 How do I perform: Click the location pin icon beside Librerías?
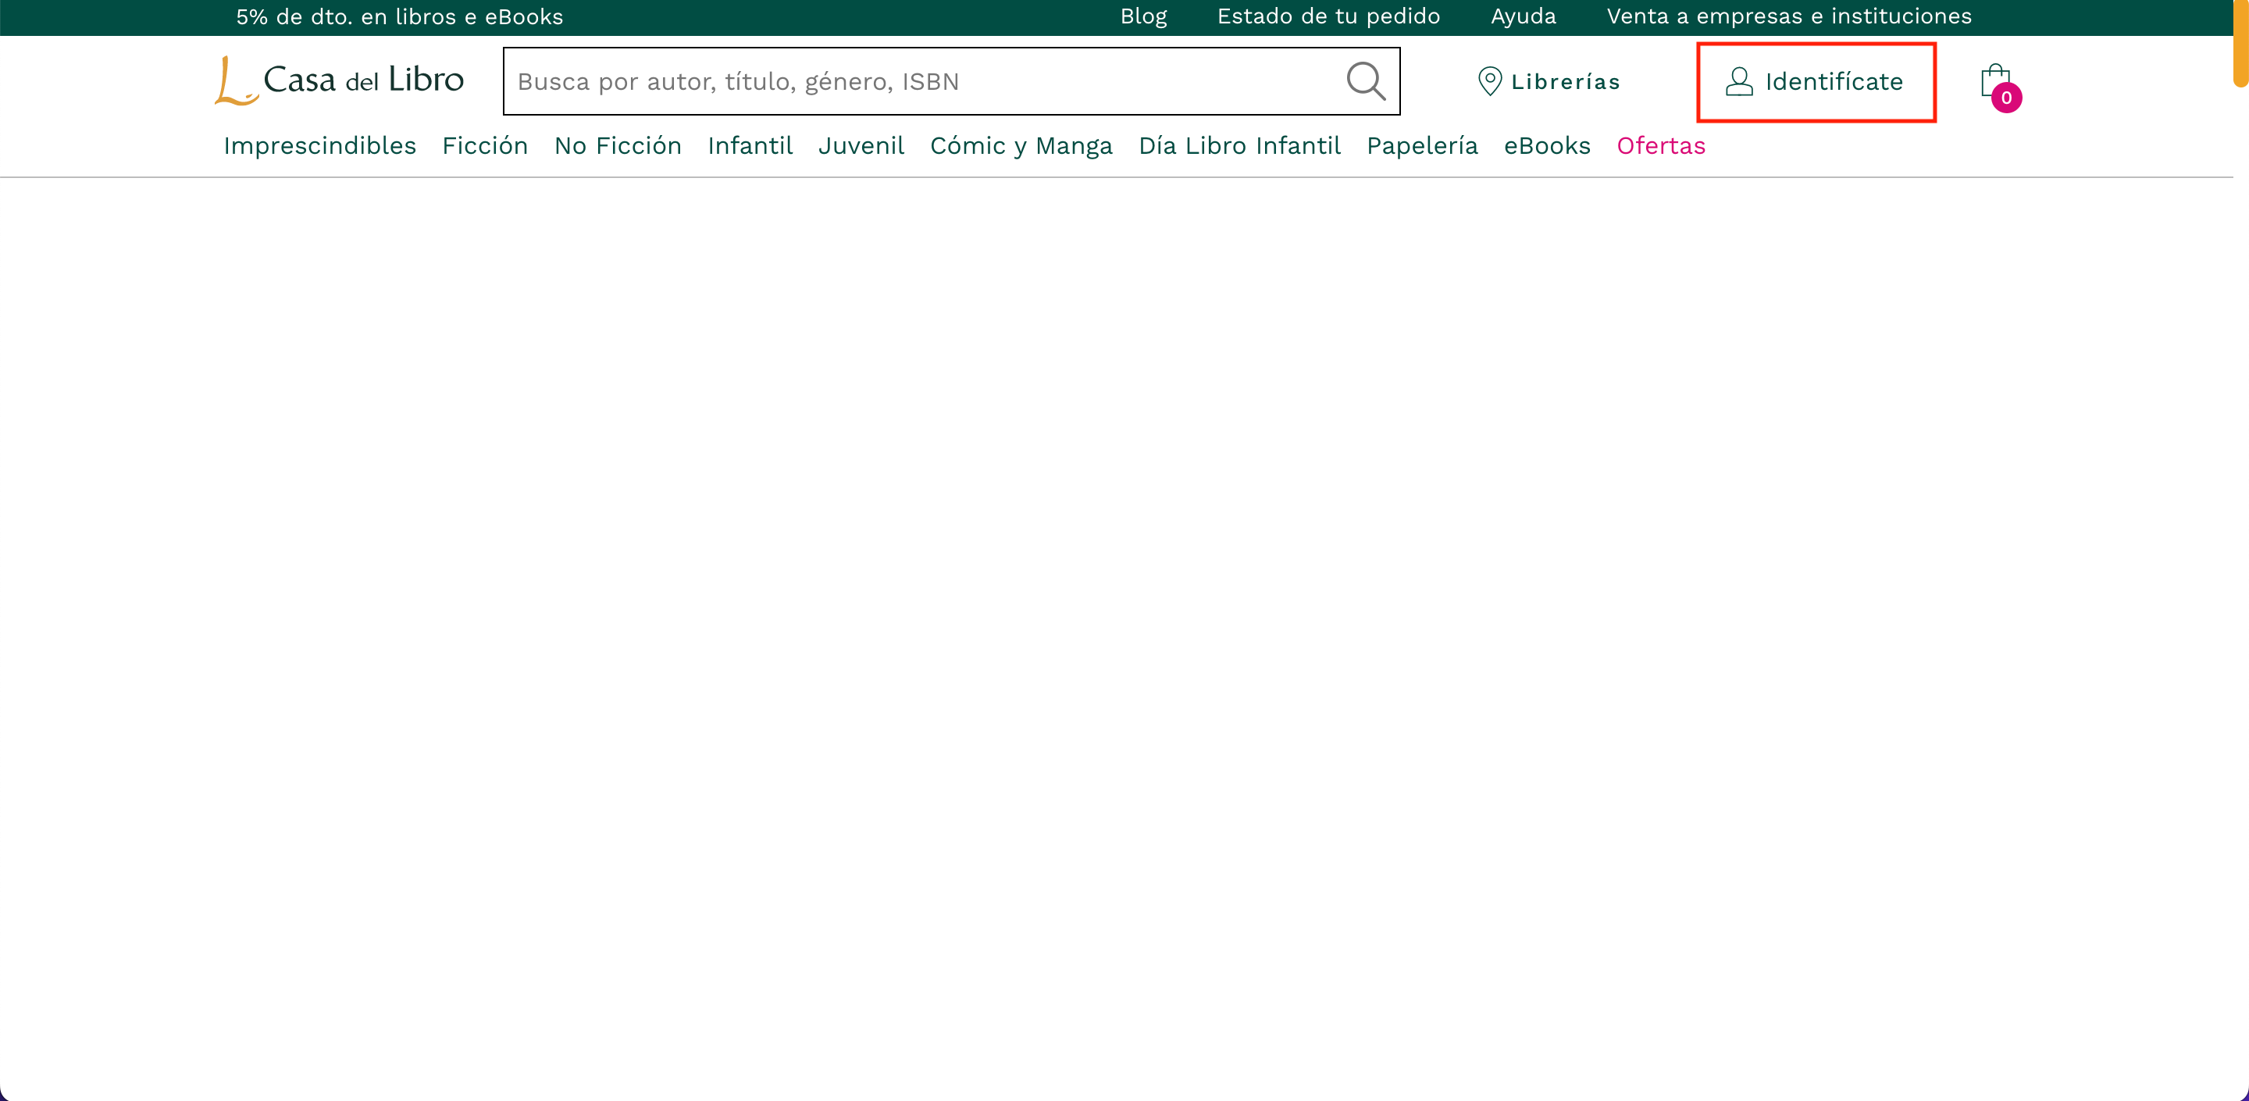pyautogui.click(x=1489, y=81)
